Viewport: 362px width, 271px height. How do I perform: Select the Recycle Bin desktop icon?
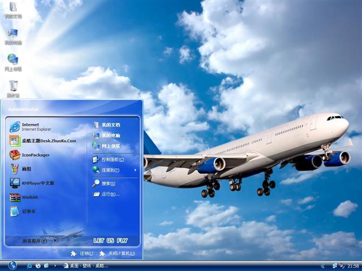click(x=13, y=89)
